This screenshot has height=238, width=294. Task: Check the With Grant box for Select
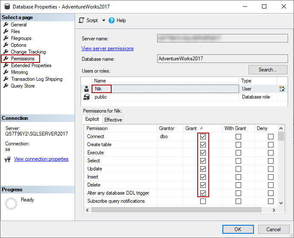click(x=238, y=161)
